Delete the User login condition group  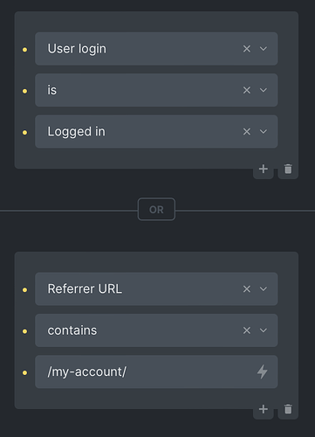pos(288,169)
